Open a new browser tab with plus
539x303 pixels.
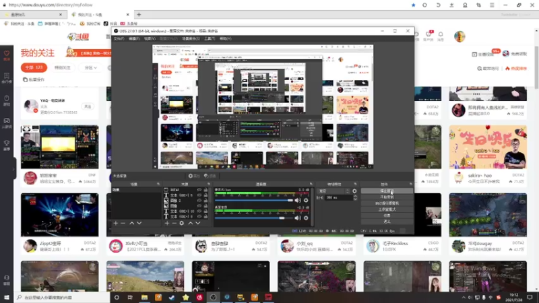coord(139,15)
